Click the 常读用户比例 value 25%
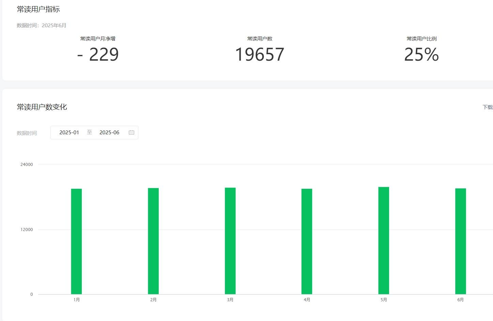 pos(421,55)
